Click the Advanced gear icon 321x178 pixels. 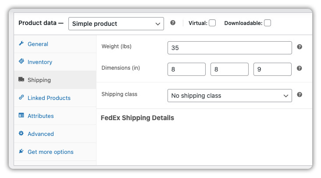[21, 133]
